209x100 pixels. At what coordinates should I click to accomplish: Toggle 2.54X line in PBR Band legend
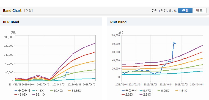click(x=145, y=95)
